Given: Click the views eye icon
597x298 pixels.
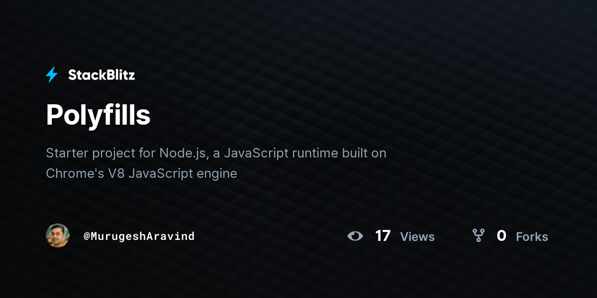Looking at the screenshot, I should (355, 236).
